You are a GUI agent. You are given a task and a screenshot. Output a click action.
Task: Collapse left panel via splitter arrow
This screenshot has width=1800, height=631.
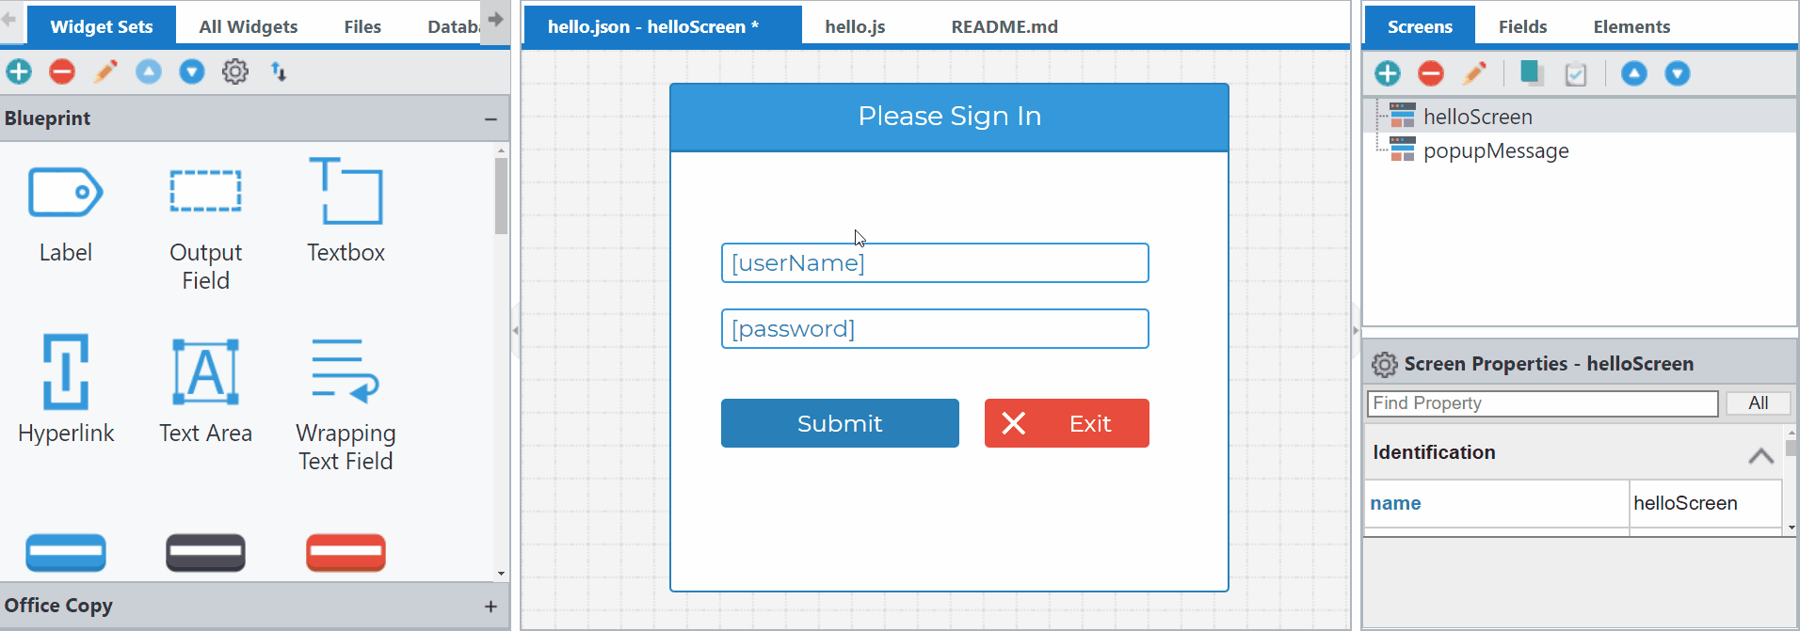click(x=516, y=330)
